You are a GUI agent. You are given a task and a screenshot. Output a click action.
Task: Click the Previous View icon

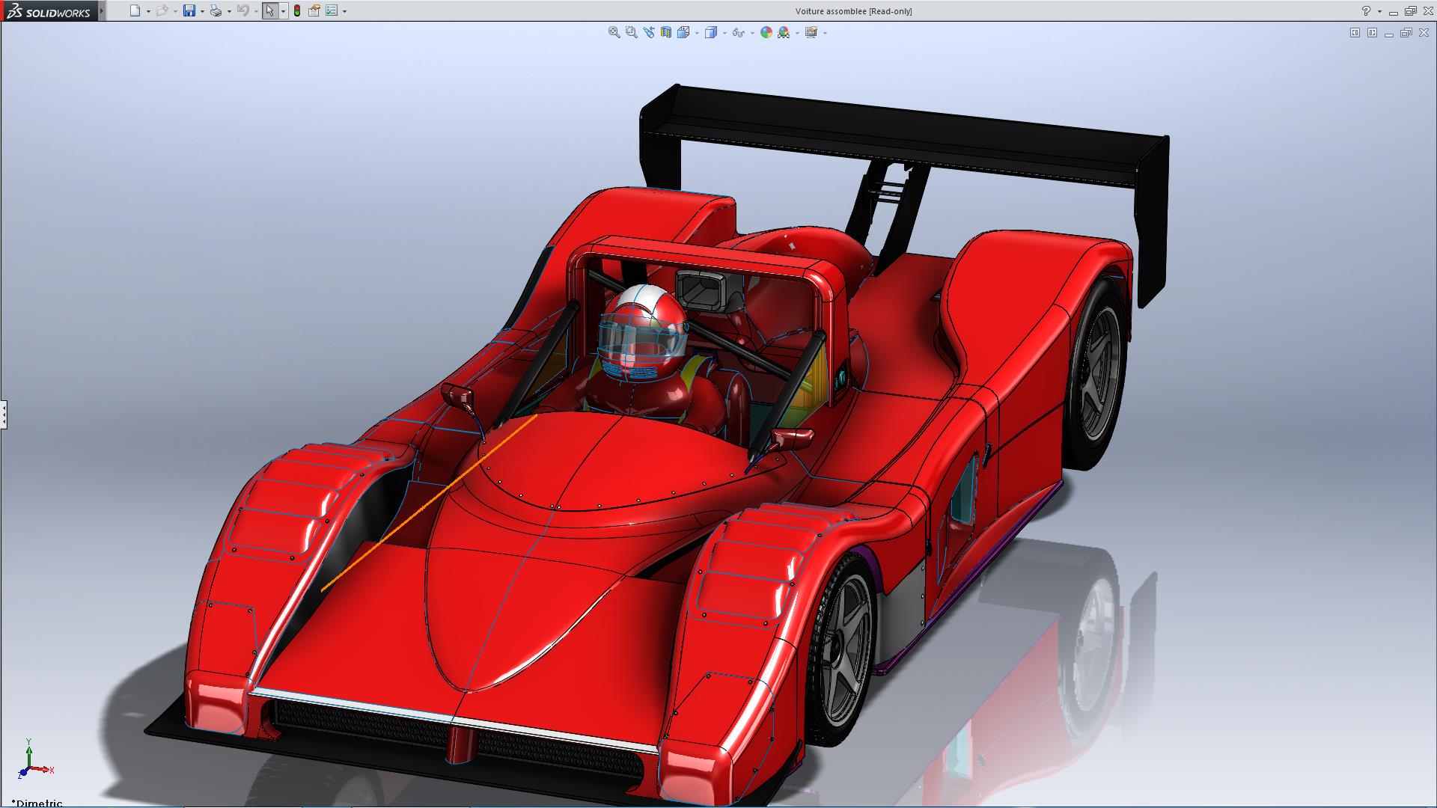(648, 32)
